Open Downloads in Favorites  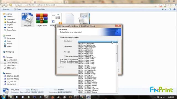pos(11,19)
